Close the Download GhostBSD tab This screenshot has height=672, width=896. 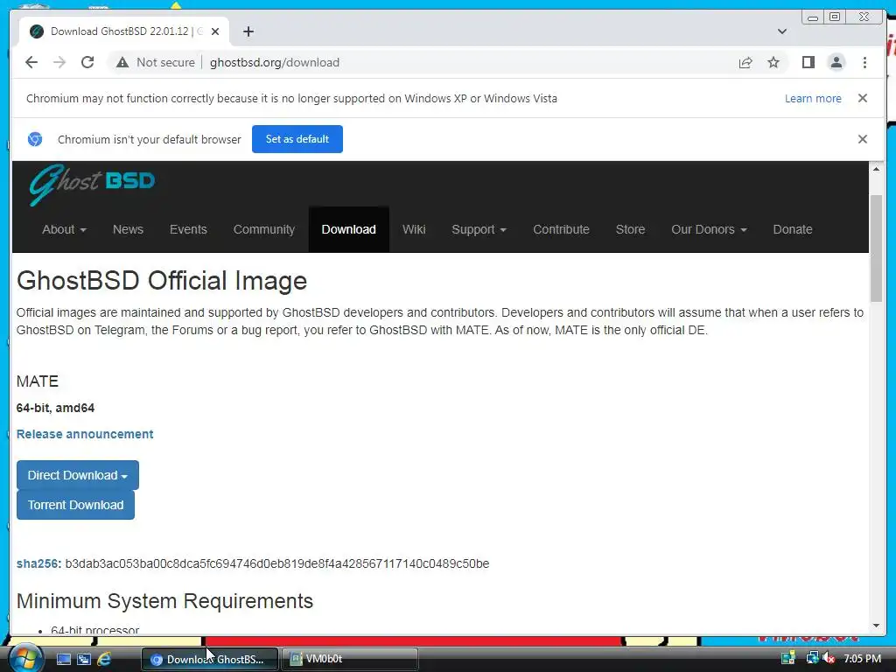point(215,31)
